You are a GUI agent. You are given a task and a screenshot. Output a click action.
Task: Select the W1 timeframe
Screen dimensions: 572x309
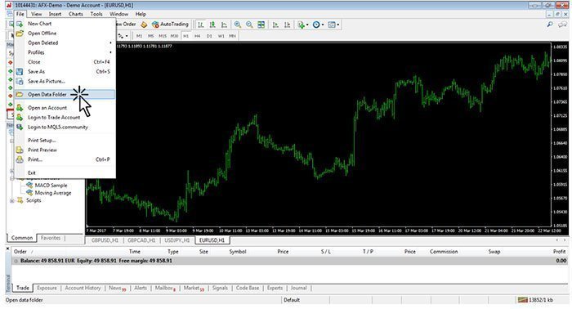click(221, 36)
